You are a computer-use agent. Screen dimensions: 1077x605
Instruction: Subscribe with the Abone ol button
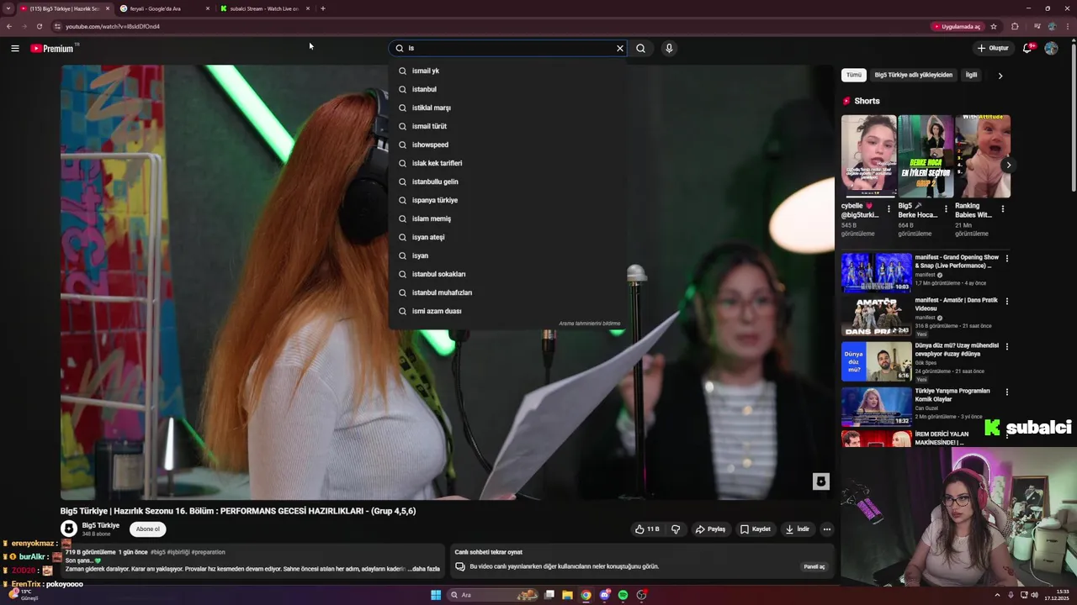click(148, 529)
